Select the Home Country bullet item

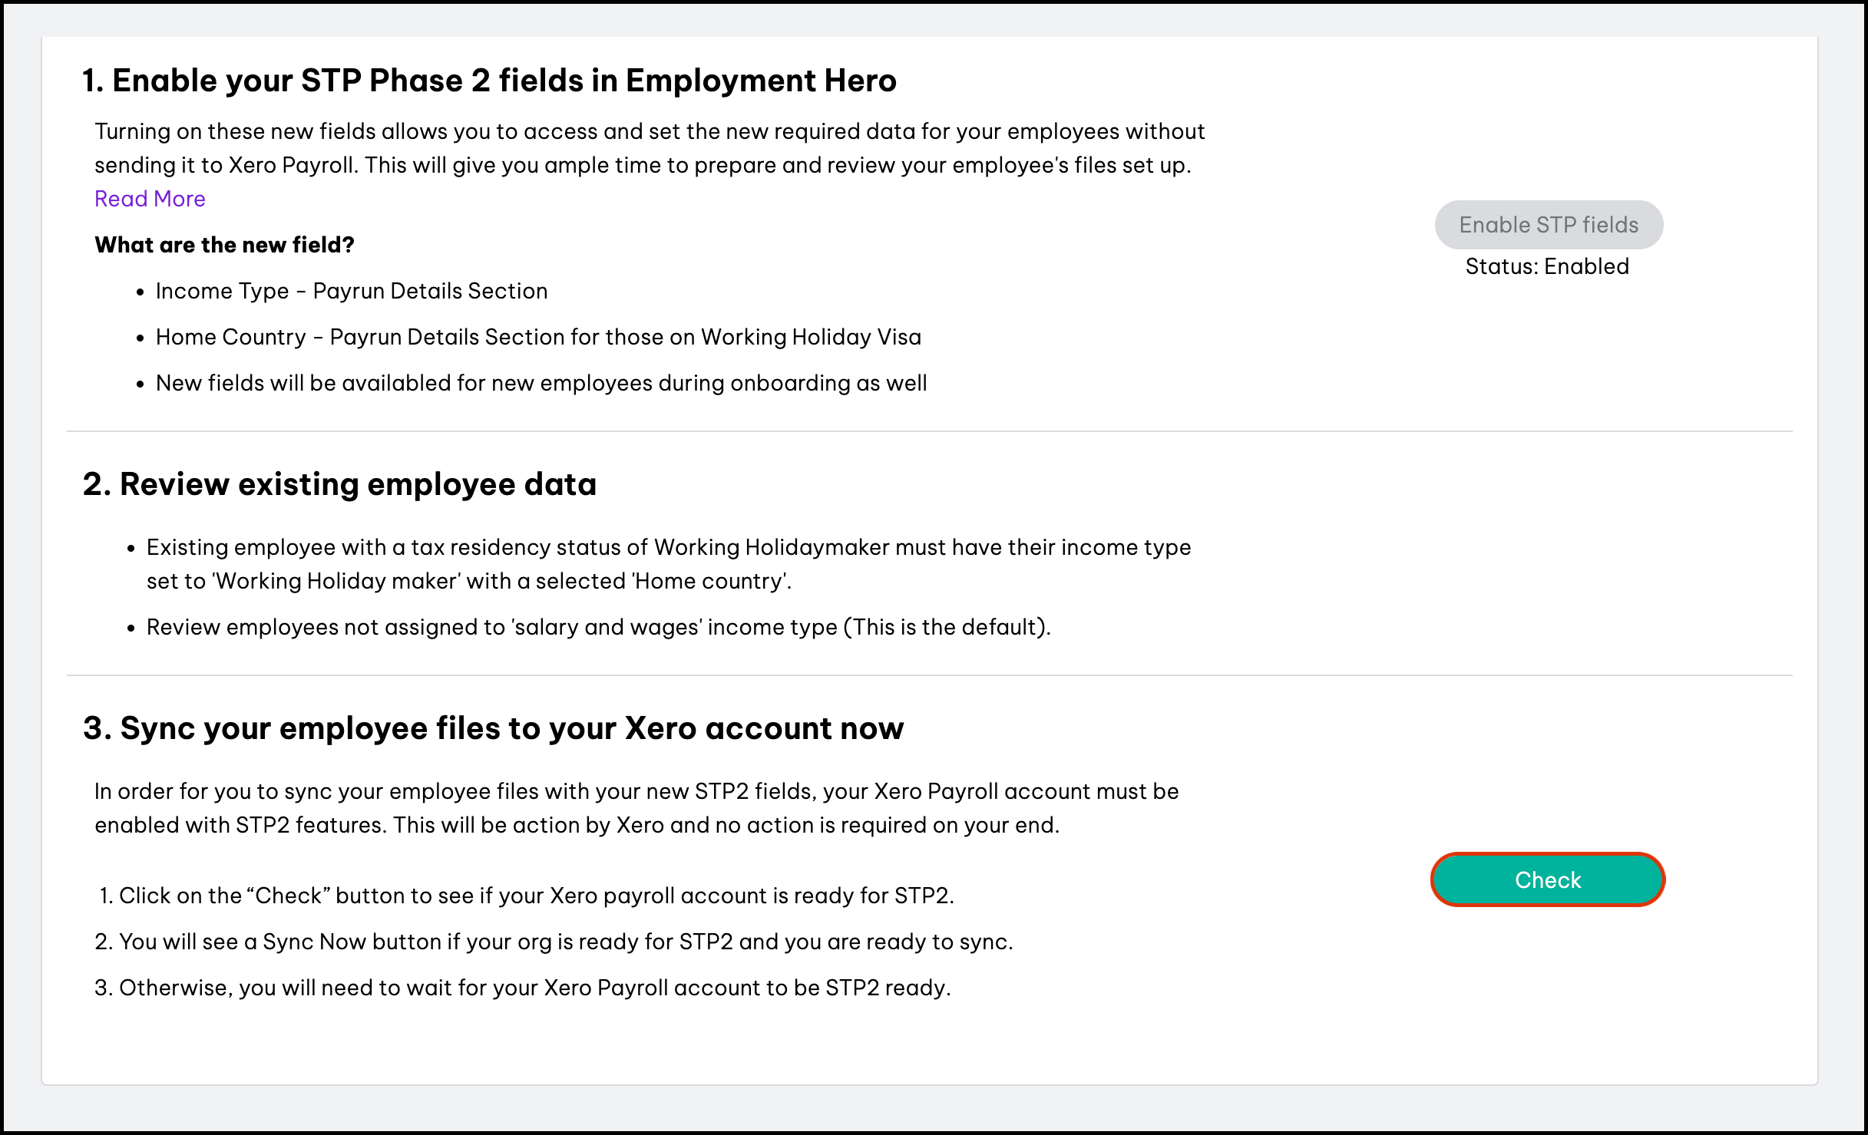pyautogui.click(x=537, y=337)
